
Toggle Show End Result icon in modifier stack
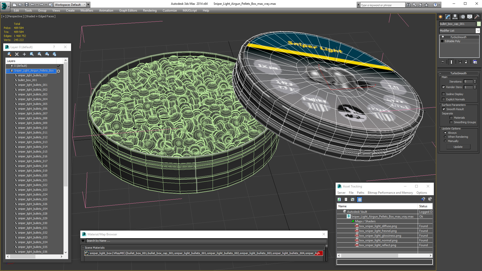(x=451, y=62)
